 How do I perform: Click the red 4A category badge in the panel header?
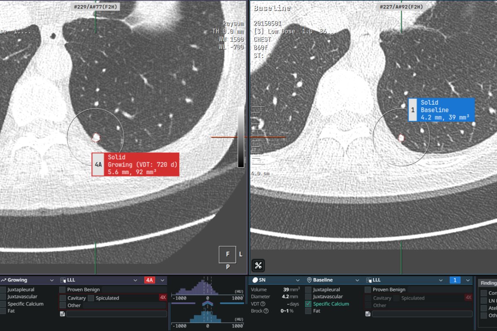coord(150,280)
